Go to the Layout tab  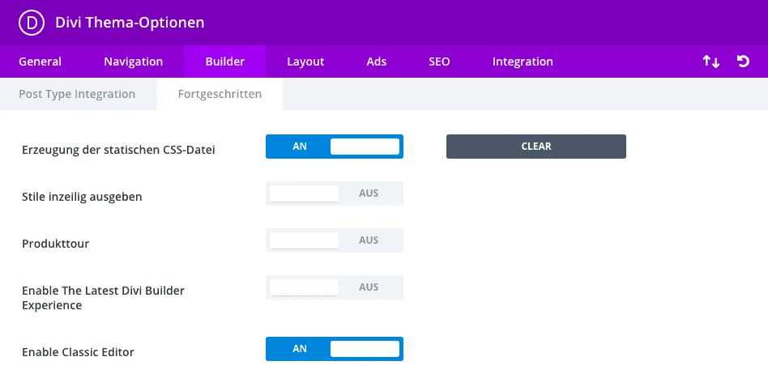coord(305,62)
